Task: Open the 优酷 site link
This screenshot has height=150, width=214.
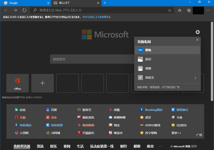Action: (x=114, y=110)
